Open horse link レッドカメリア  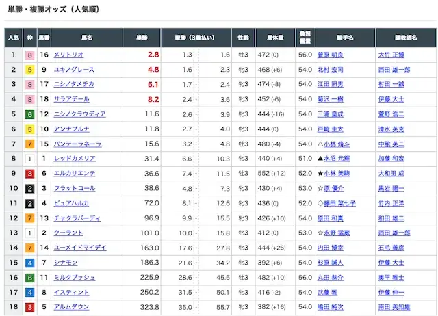[x=75, y=159]
